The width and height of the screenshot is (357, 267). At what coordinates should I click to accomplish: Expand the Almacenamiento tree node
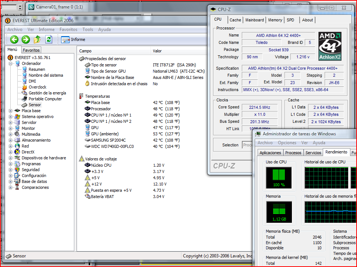pyautogui.click(x=10, y=141)
